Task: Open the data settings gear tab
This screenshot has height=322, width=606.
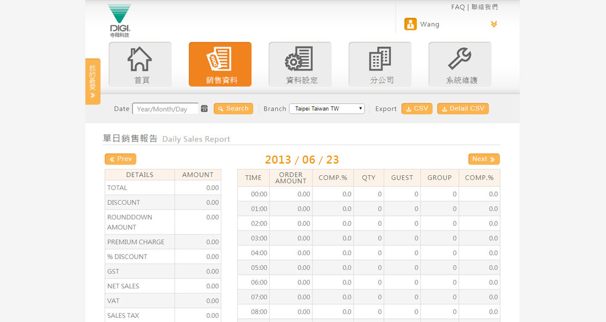Action: click(x=300, y=64)
